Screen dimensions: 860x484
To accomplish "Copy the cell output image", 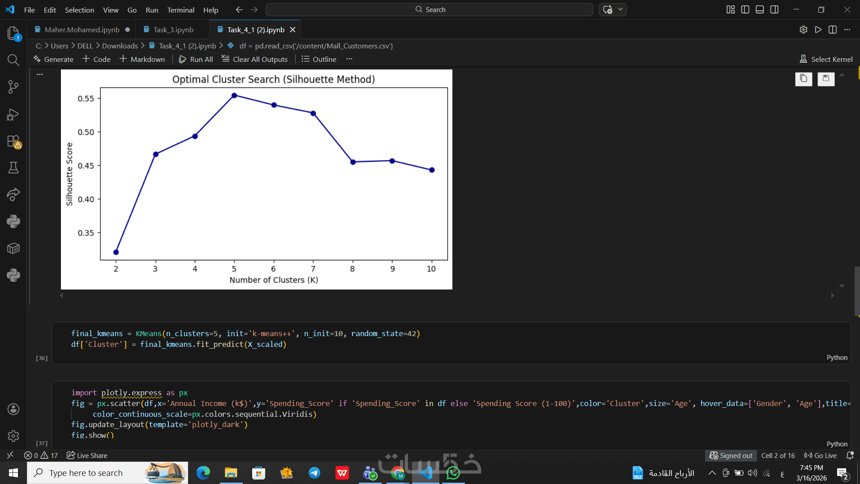I will pos(804,79).
